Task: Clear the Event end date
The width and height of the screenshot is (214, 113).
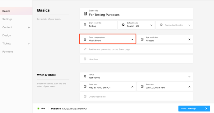Action: 189,87
